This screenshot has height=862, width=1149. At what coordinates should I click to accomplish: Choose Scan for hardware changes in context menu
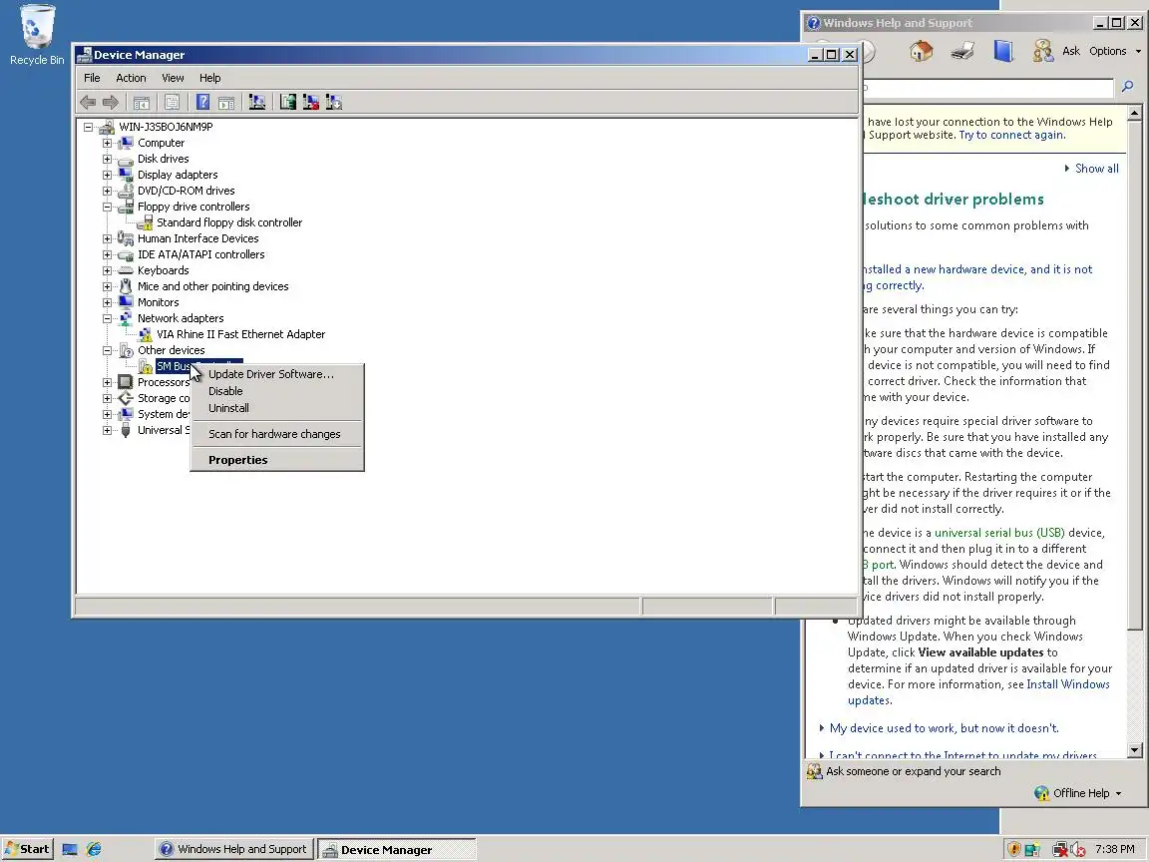pyautogui.click(x=277, y=434)
